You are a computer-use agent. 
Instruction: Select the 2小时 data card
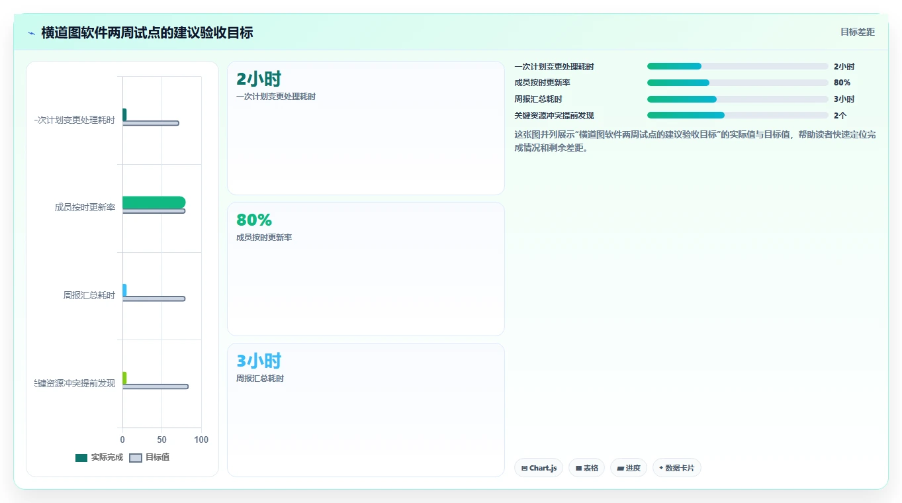(x=366, y=128)
